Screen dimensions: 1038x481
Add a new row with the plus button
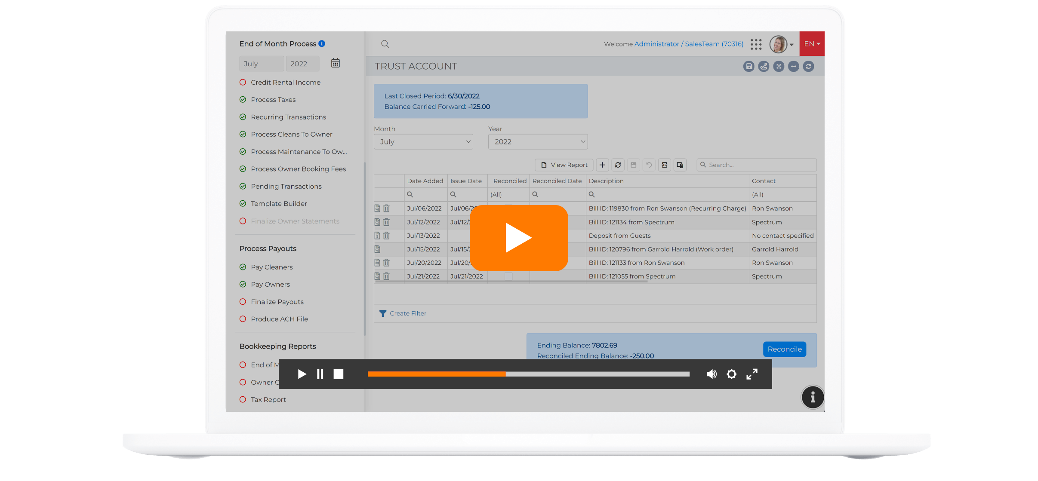[602, 165]
